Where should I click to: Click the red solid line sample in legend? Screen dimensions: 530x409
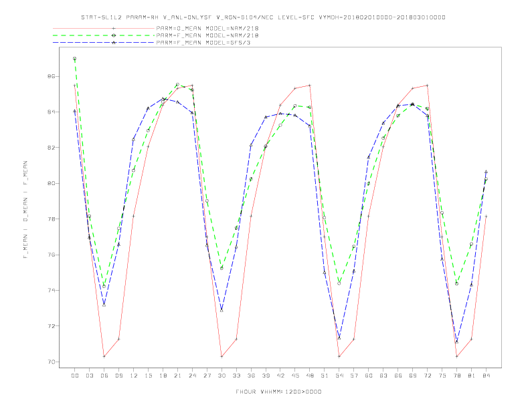104,28
